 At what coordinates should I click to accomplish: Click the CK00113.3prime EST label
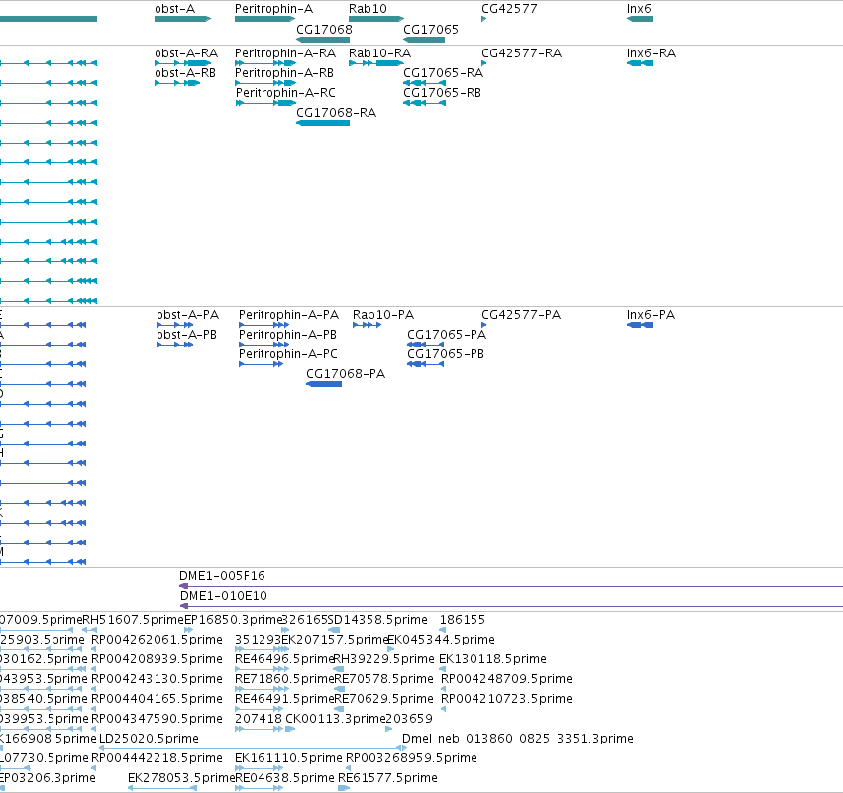coord(336,719)
